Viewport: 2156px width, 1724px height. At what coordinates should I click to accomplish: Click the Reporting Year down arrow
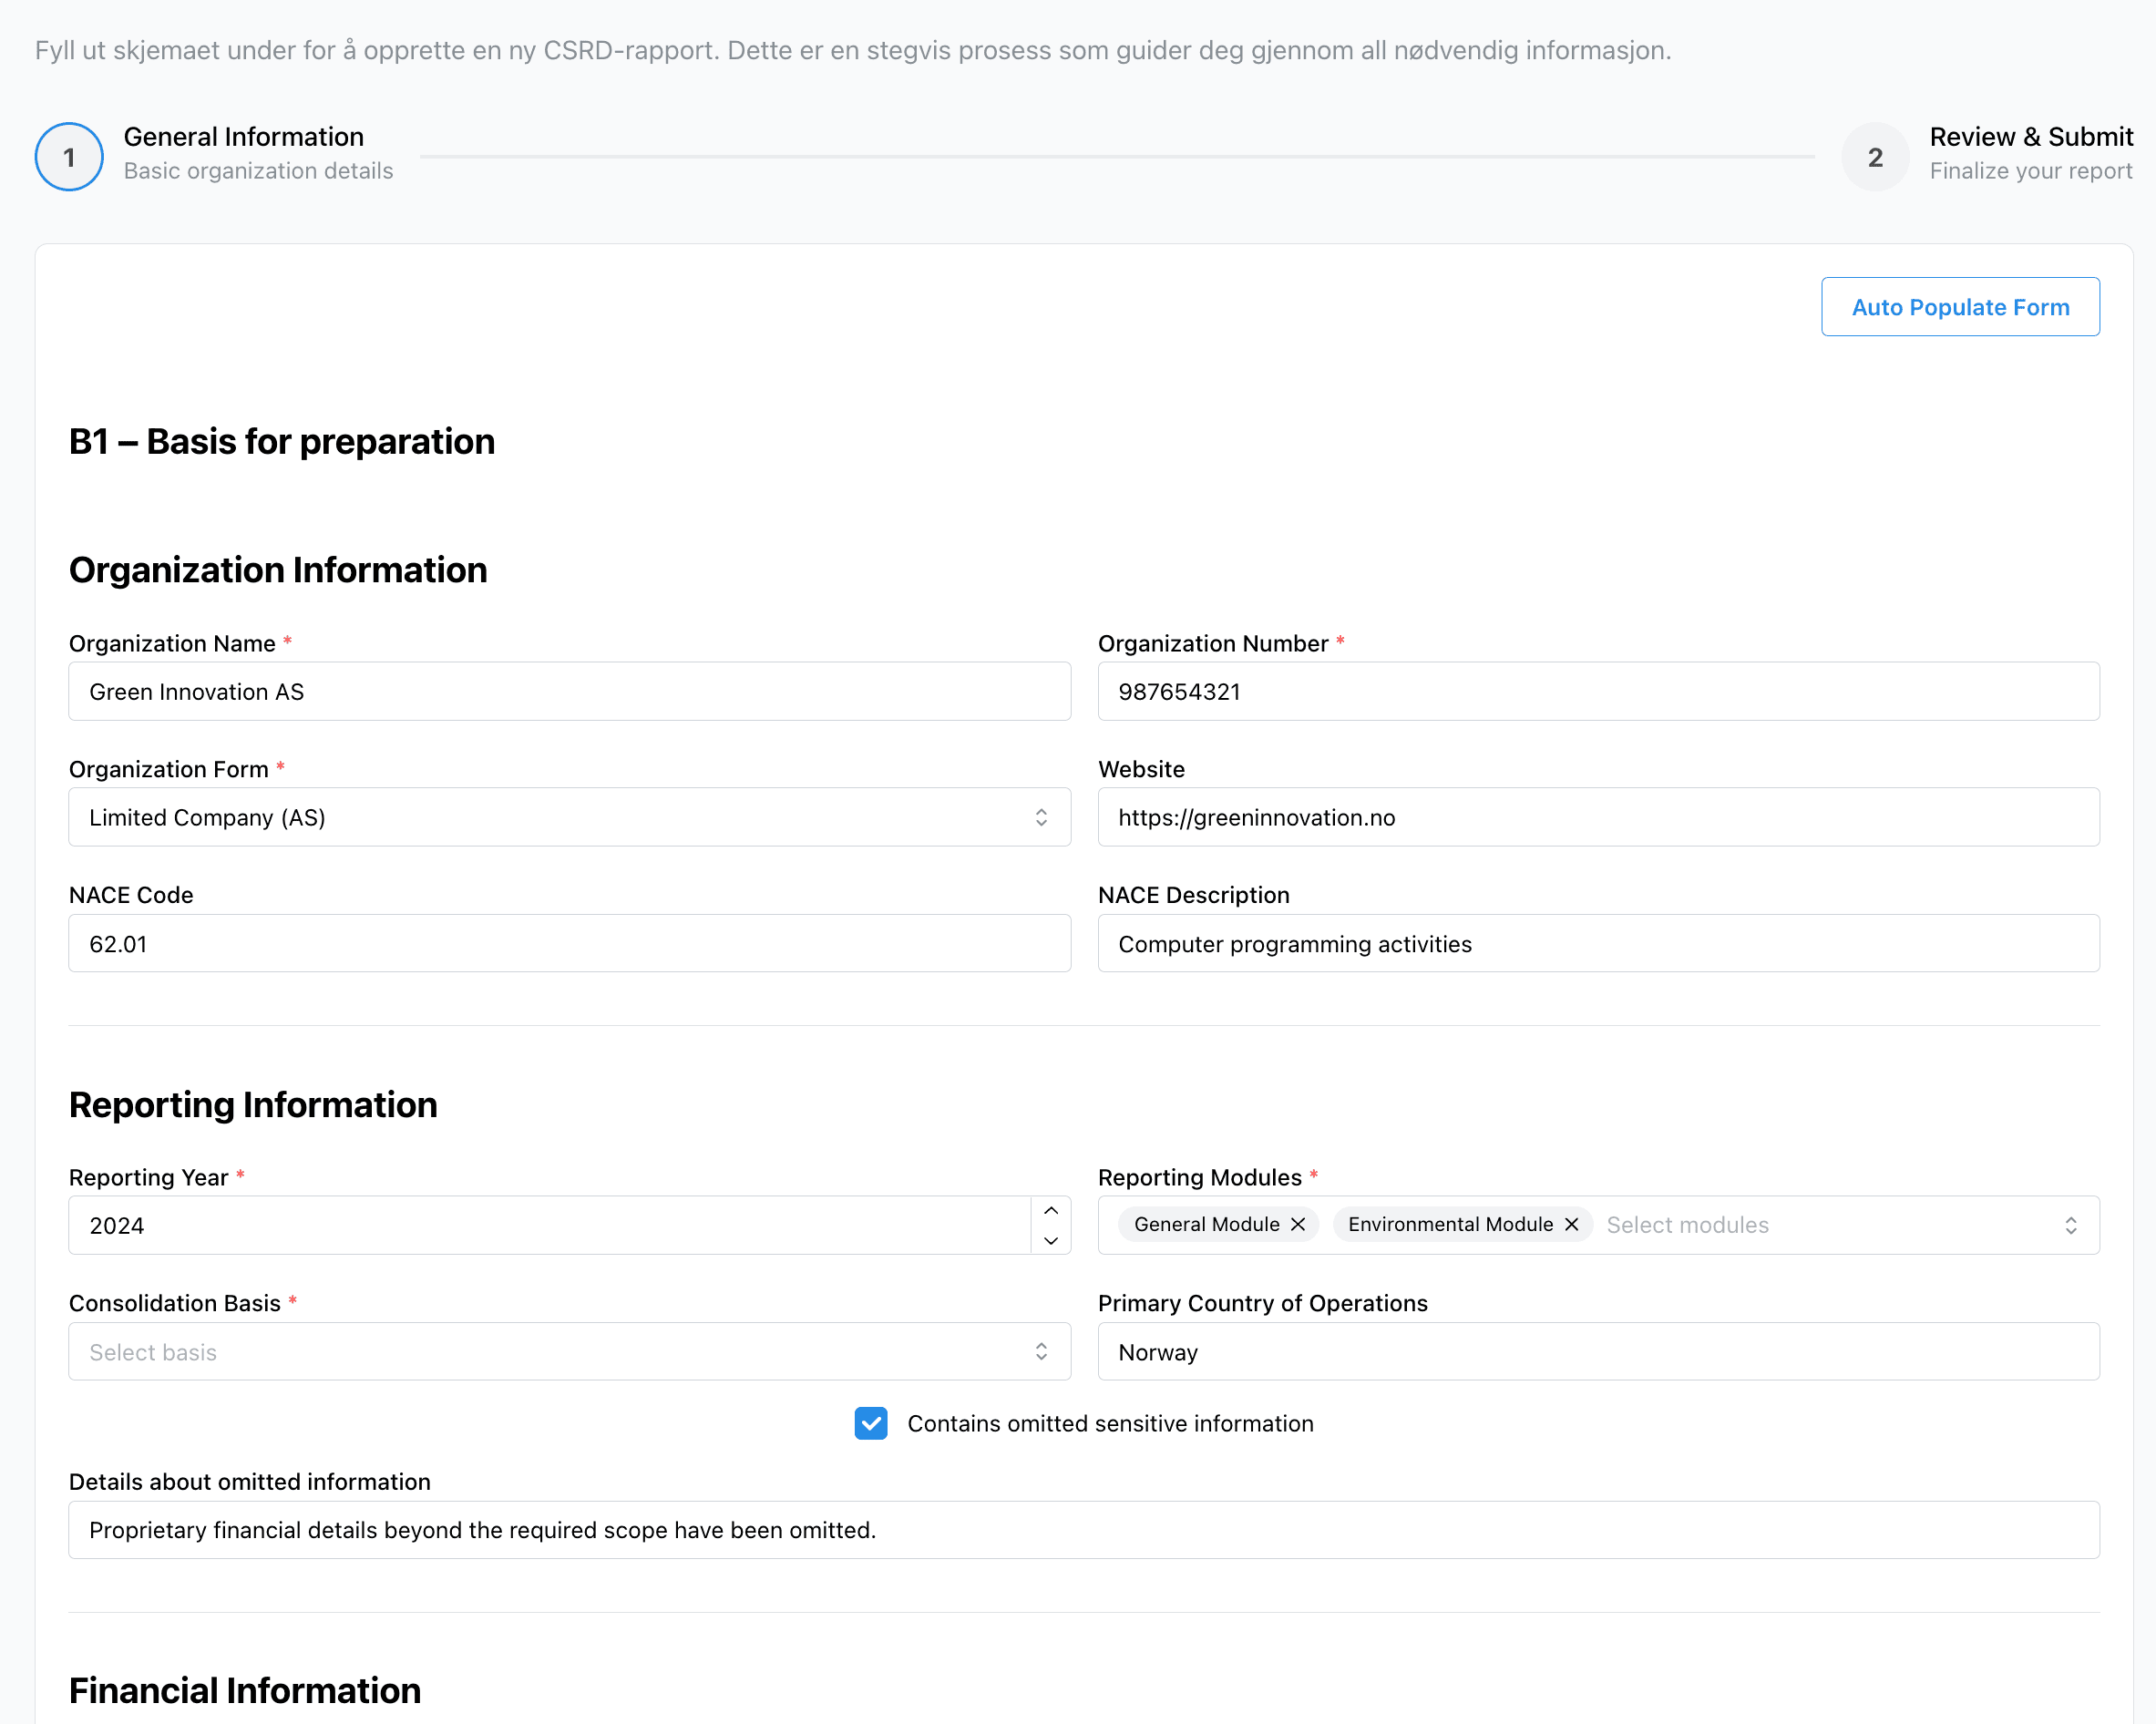[x=1051, y=1240]
